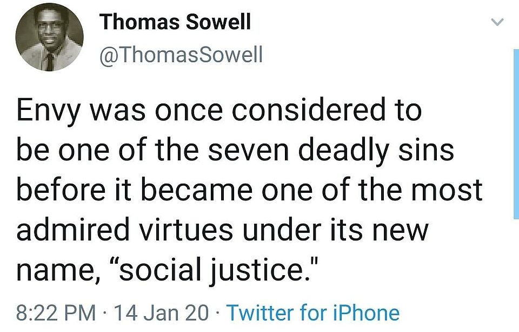Click the circular profile avatar photo

pos(50,37)
